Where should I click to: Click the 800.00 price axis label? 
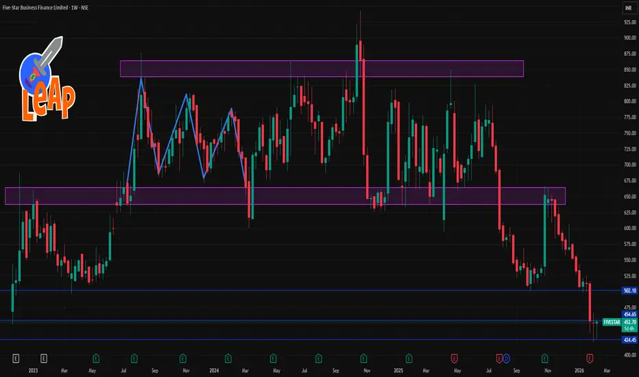[629, 101]
